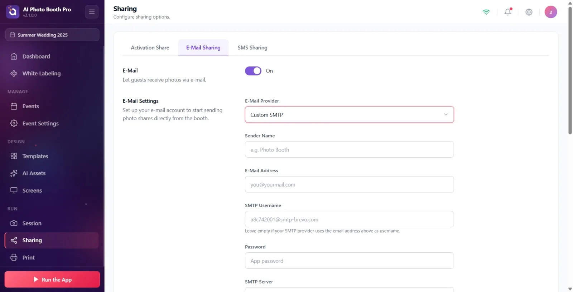573x292 pixels.
Task: Click the 'On' label next to toggle
Action: [269, 71]
